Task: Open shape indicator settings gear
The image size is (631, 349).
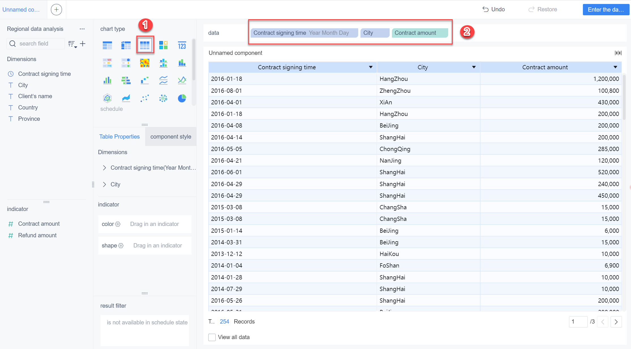Action: point(121,245)
